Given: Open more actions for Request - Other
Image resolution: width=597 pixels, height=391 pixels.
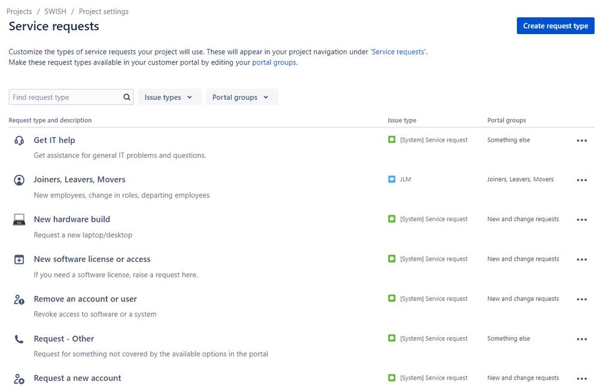Looking at the screenshot, I should (x=581, y=339).
